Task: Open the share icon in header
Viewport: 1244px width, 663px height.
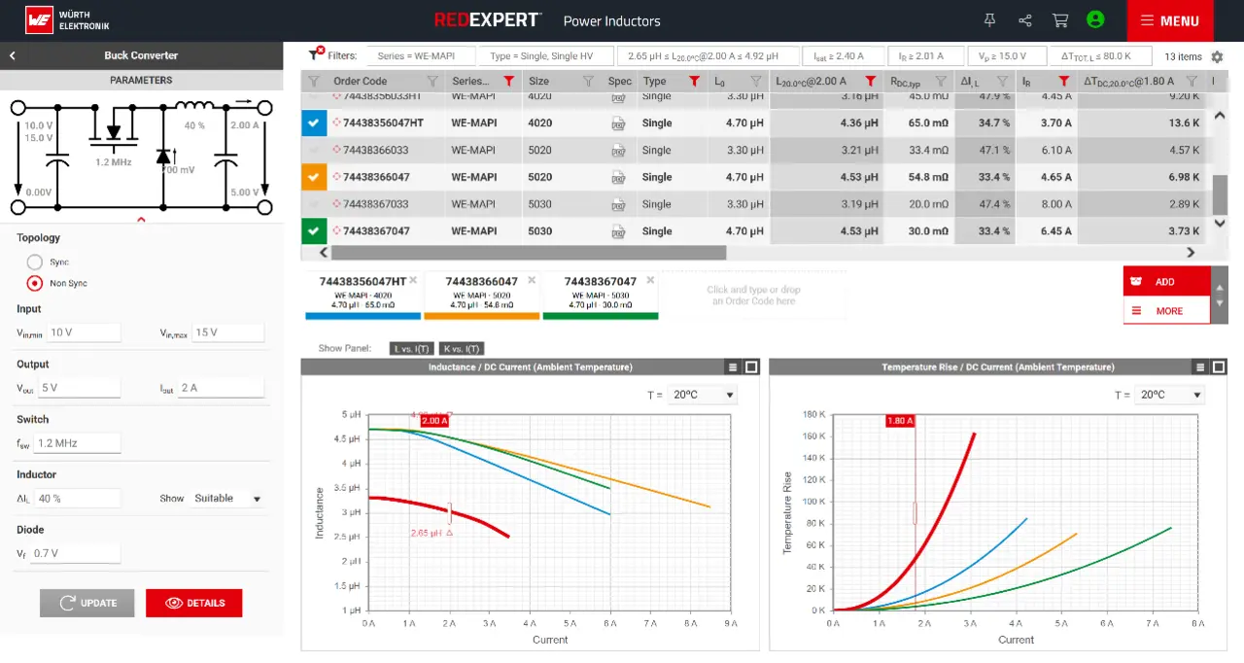Action: 1024,20
